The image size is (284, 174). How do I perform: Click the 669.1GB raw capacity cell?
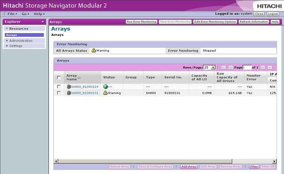235,93
